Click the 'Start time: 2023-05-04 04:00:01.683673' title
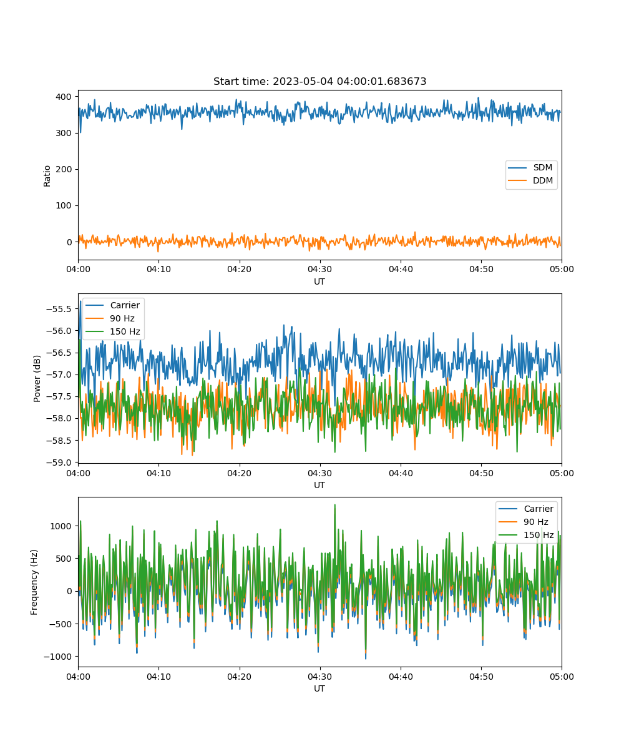624x749 pixels. [x=319, y=82]
